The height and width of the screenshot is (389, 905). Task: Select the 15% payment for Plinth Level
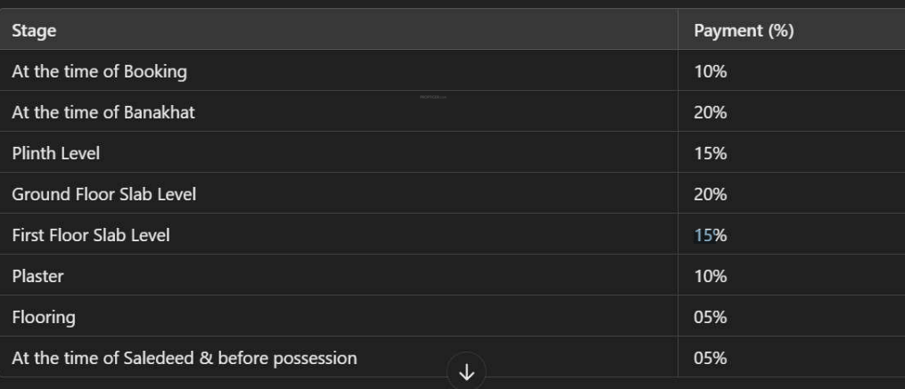pyautogui.click(x=710, y=154)
